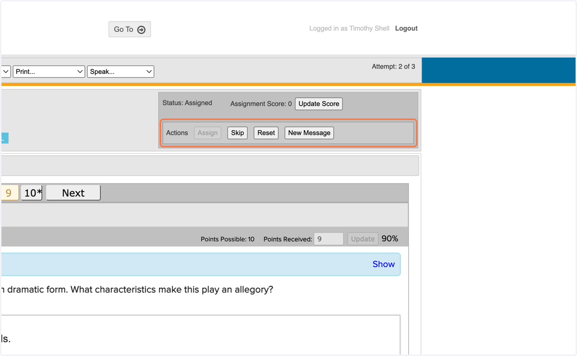The width and height of the screenshot is (577, 356).
Task: Click the Go To button
Action: click(x=130, y=29)
